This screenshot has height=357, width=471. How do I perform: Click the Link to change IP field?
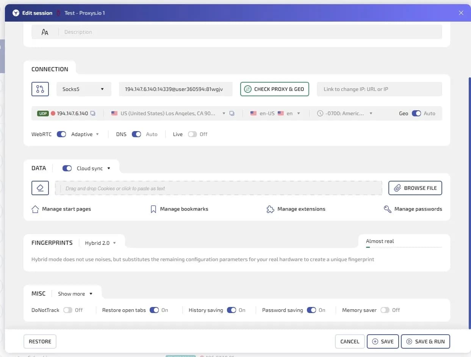pos(379,89)
